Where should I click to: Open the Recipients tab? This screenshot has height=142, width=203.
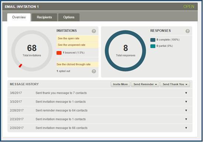(x=44, y=17)
